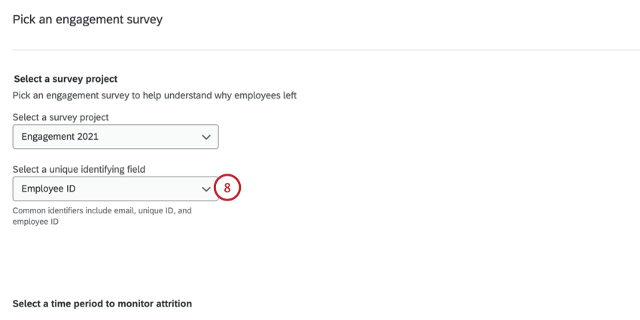The image size is (640, 320).
Task: Expand the unique identifying field dropdown
Action: [x=115, y=189]
